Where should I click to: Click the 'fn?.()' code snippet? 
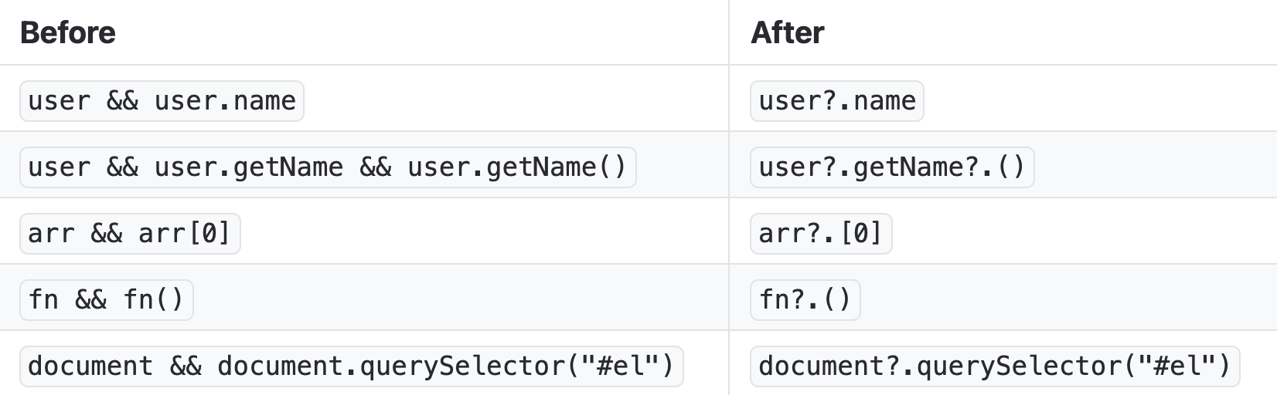[x=805, y=300]
